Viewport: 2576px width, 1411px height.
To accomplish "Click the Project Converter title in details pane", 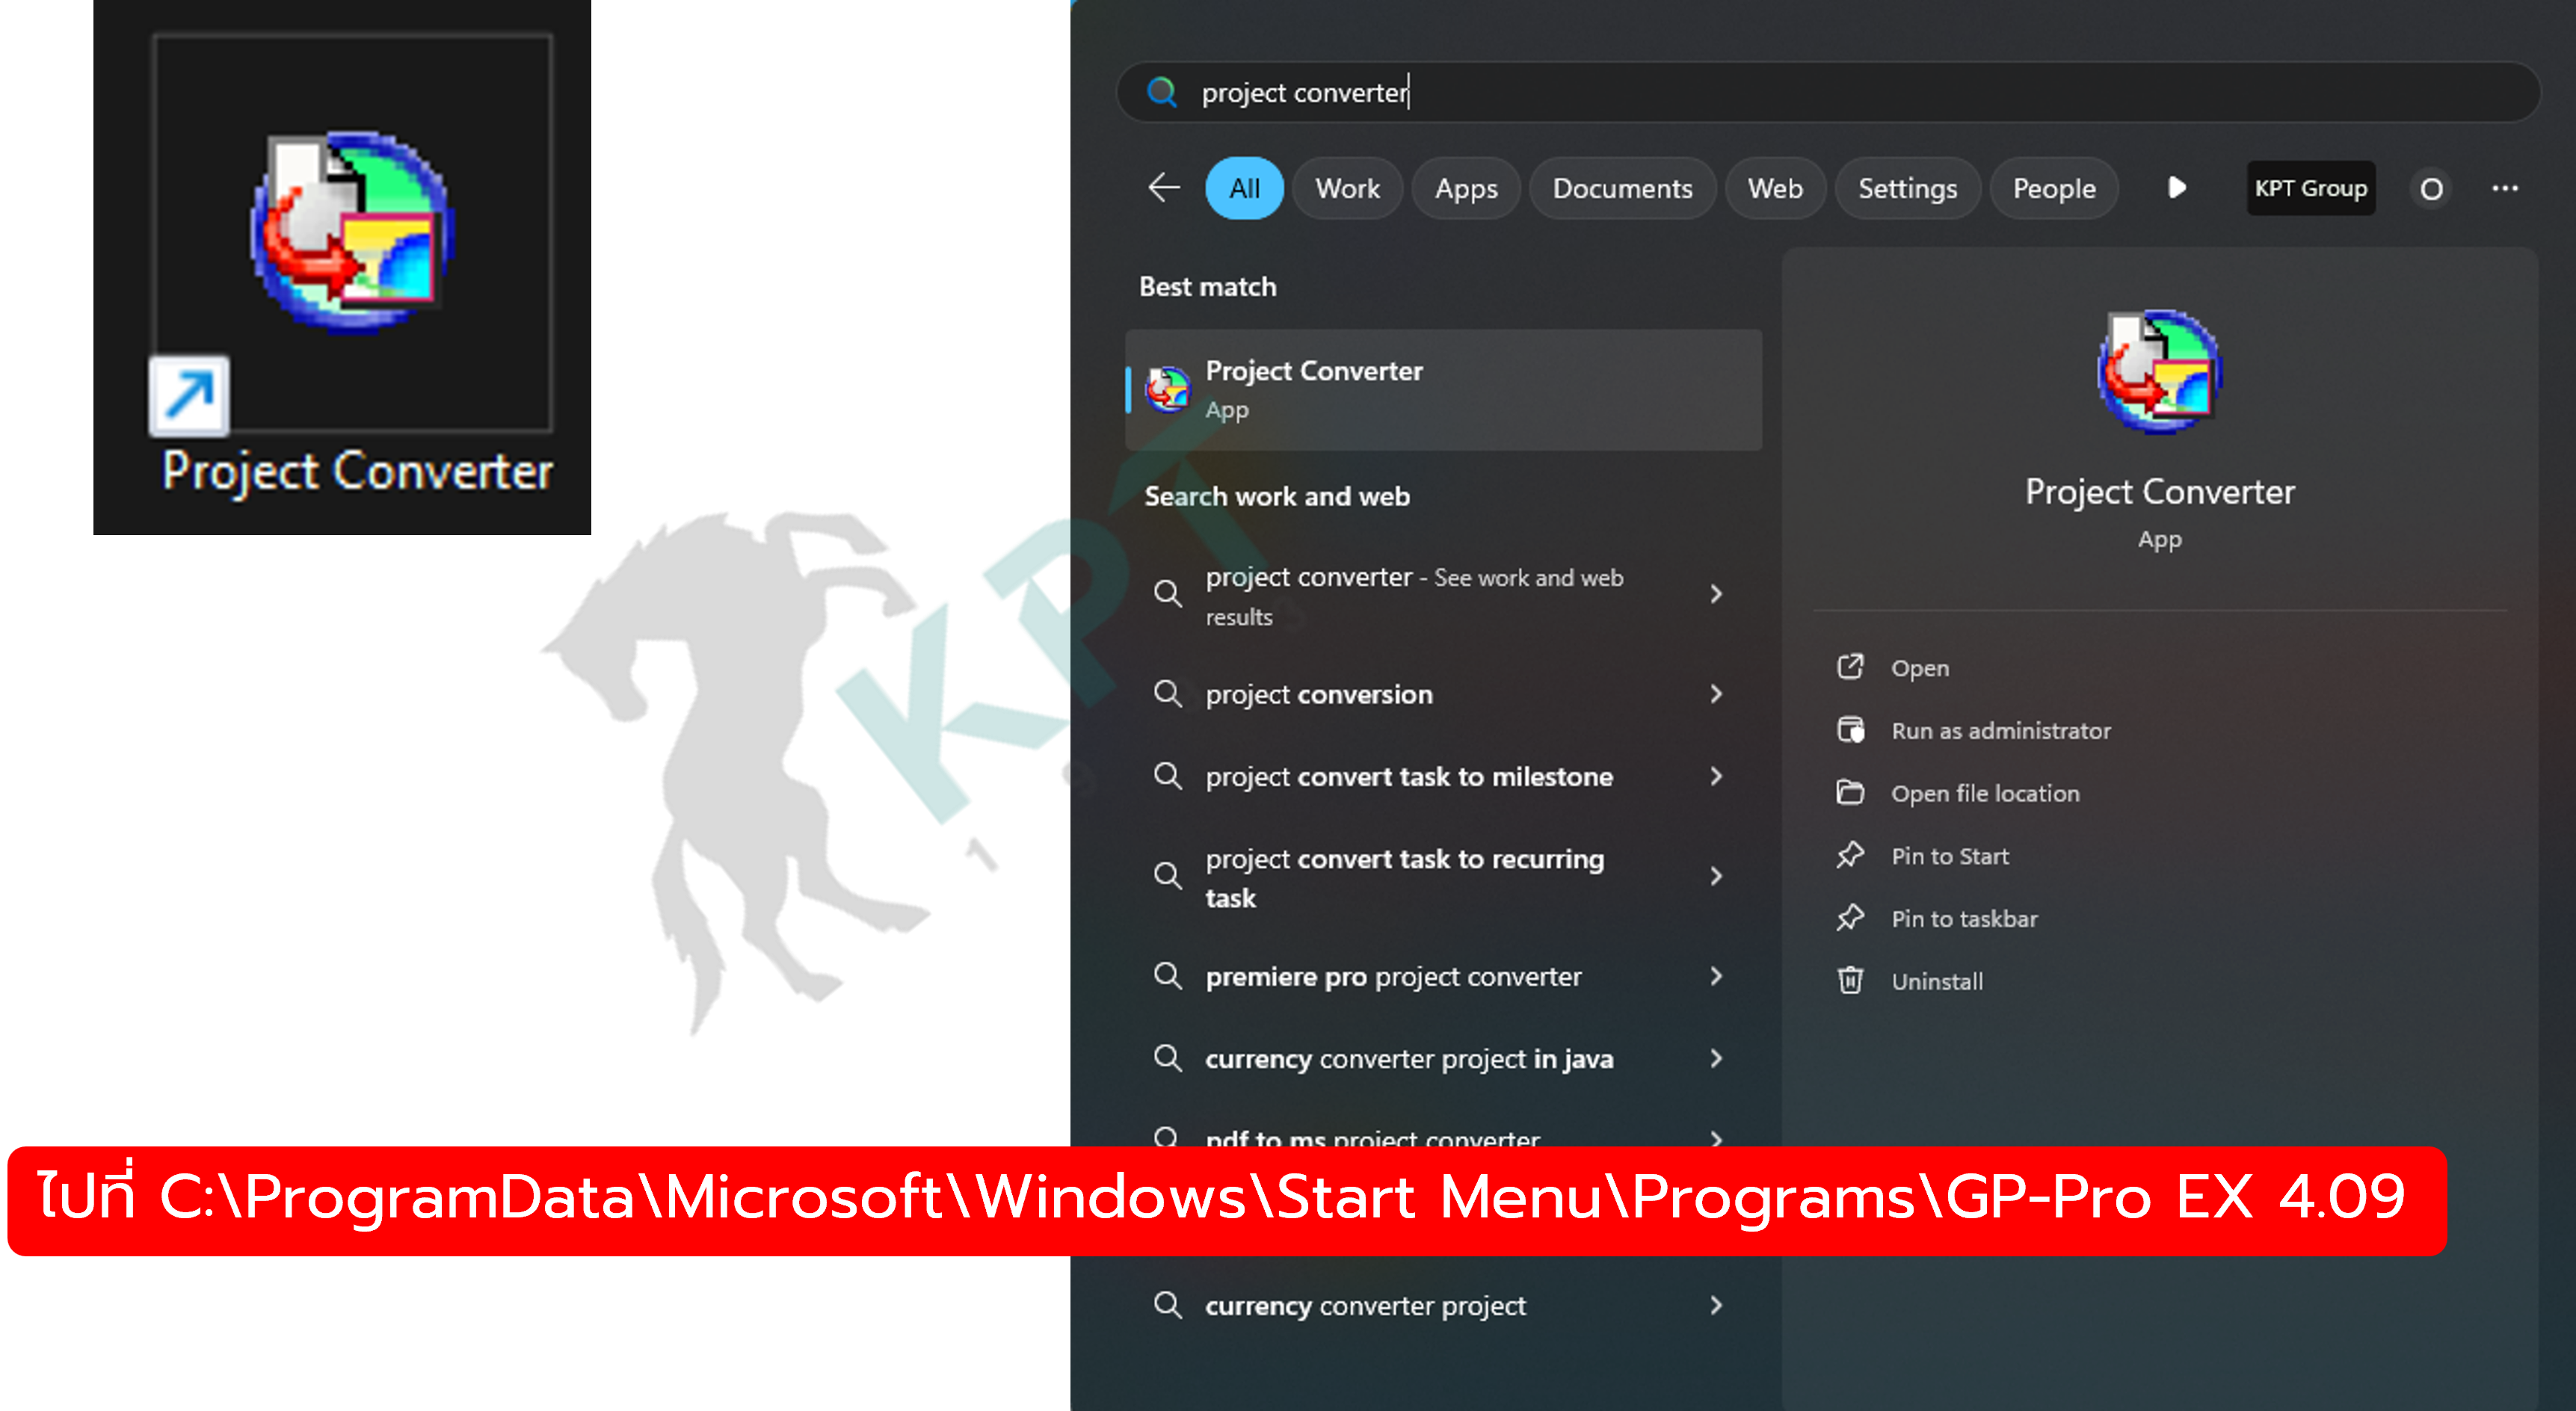I will pos(2159,492).
